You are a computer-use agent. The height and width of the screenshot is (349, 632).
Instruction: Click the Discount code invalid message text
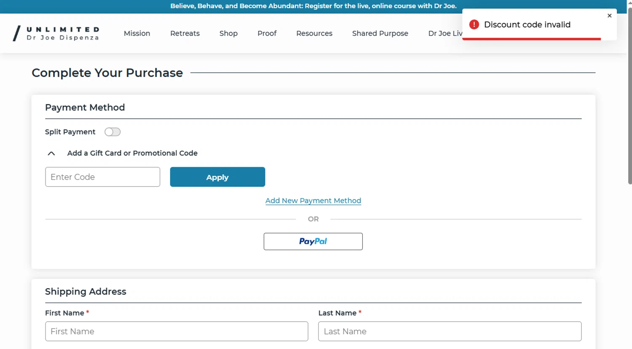[527, 24]
